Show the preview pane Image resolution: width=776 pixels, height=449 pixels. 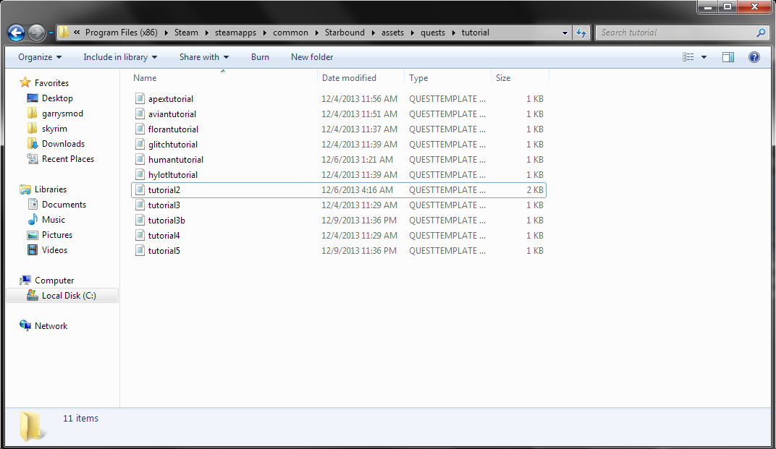click(728, 57)
